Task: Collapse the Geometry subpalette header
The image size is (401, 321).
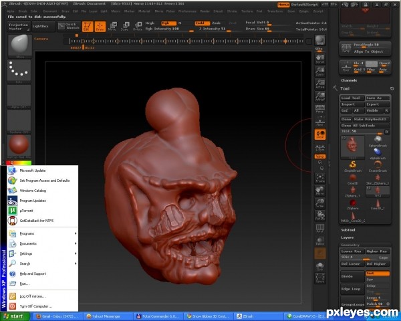Action: tap(350, 245)
